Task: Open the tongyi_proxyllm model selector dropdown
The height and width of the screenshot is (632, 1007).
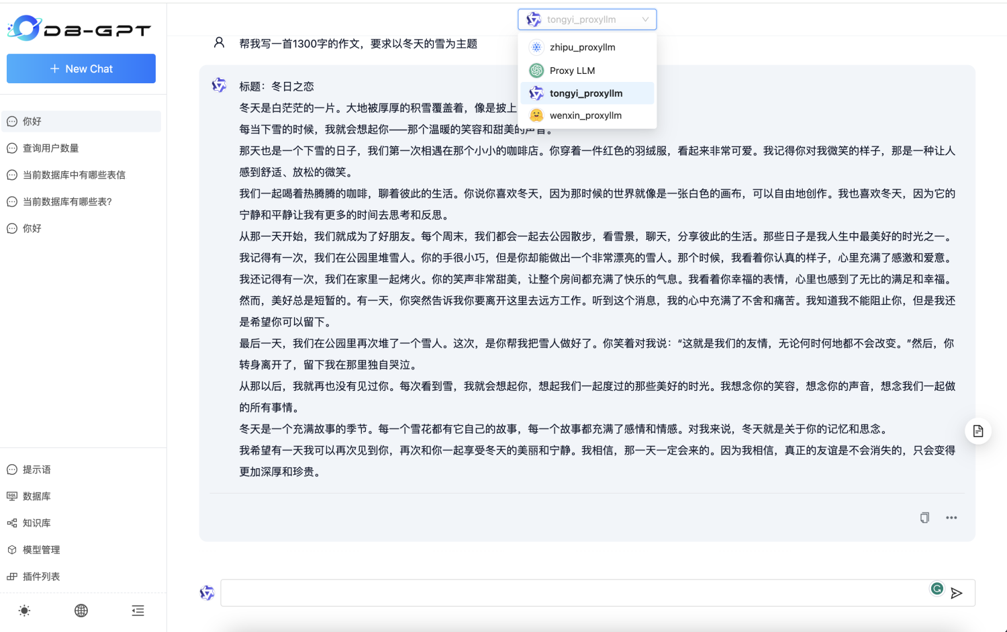Action: 587,19
